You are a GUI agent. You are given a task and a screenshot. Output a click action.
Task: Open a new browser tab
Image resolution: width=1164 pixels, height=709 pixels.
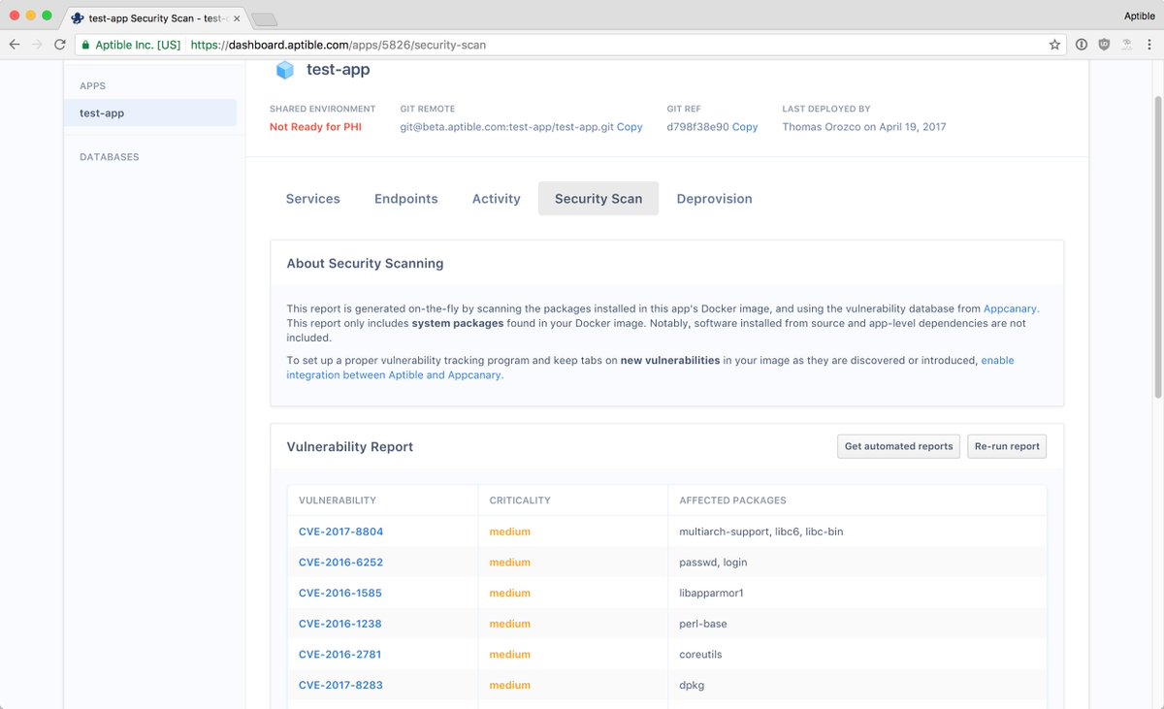click(263, 18)
